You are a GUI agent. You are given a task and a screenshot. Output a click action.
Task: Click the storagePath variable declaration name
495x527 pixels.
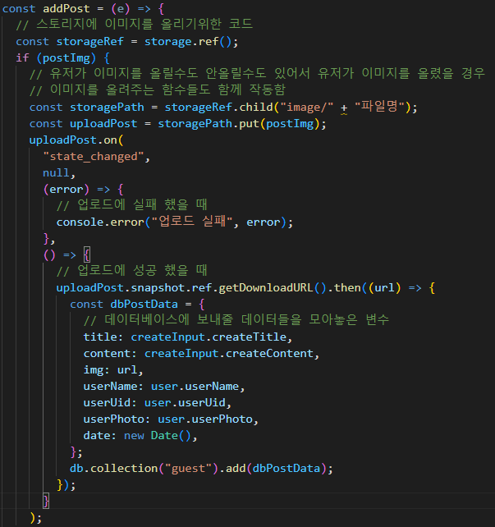pyautogui.click(x=107, y=108)
